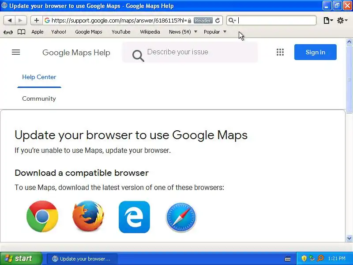Open the Google apps grid icon
This screenshot has height=265, width=353.
[x=280, y=52]
